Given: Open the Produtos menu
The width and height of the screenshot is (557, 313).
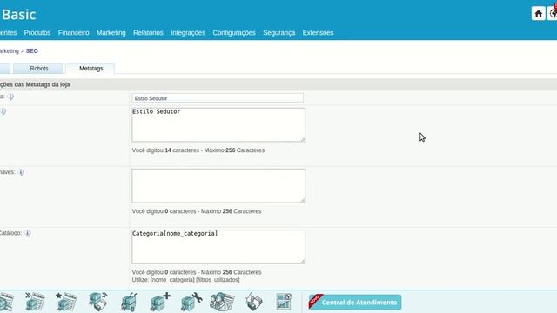Looking at the screenshot, I should (x=37, y=33).
